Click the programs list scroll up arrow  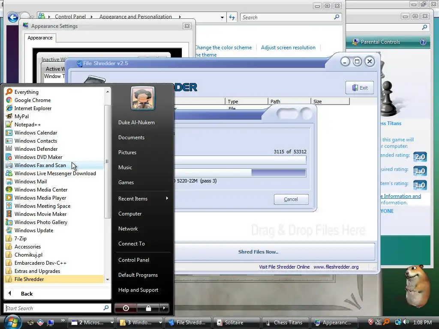(108, 92)
